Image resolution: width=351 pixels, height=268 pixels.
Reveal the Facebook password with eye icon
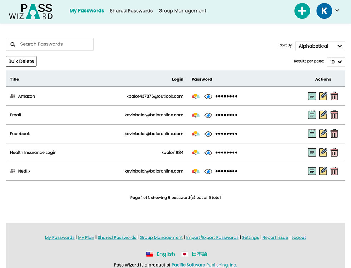pyautogui.click(x=208, y=134)
